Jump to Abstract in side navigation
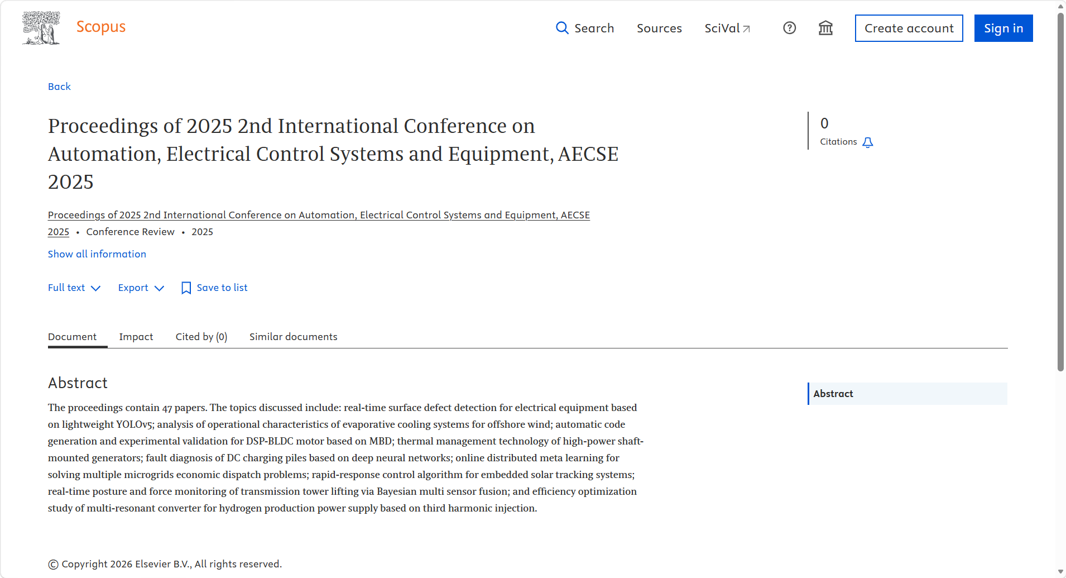 [x=833, y=394]
